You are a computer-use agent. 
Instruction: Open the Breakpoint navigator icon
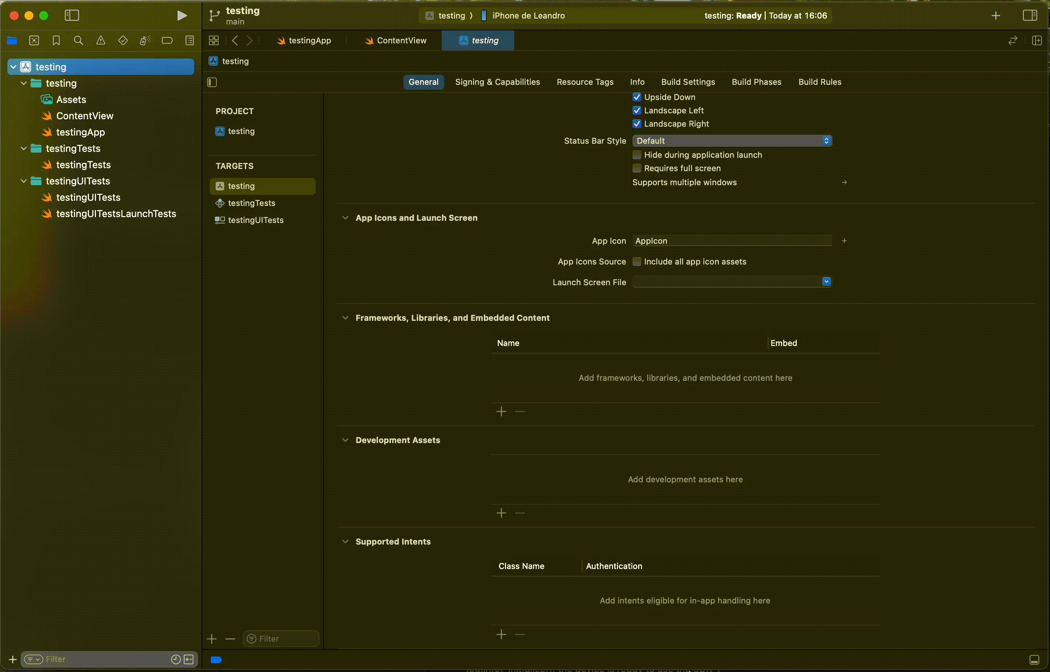tap(167, 41)
